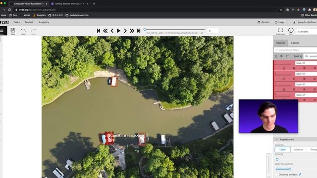Click the CVAT logo
Screen dimensions: 317x178
[4, 22]
